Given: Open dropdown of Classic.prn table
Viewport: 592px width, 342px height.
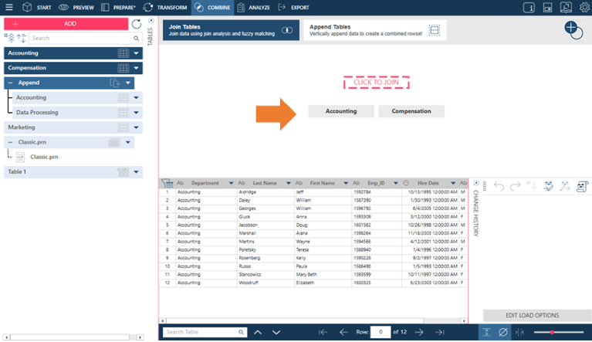Looking at the screenshot, I should point(128,142).
